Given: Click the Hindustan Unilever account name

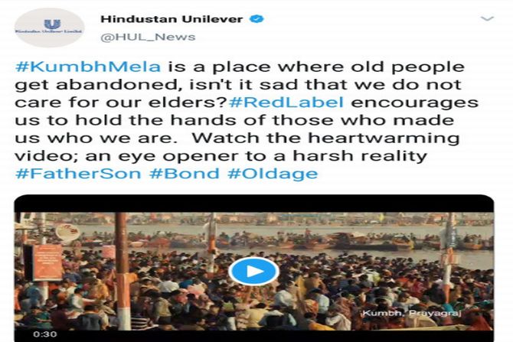Looking at the screenshot, I should [x=172, y=19].
